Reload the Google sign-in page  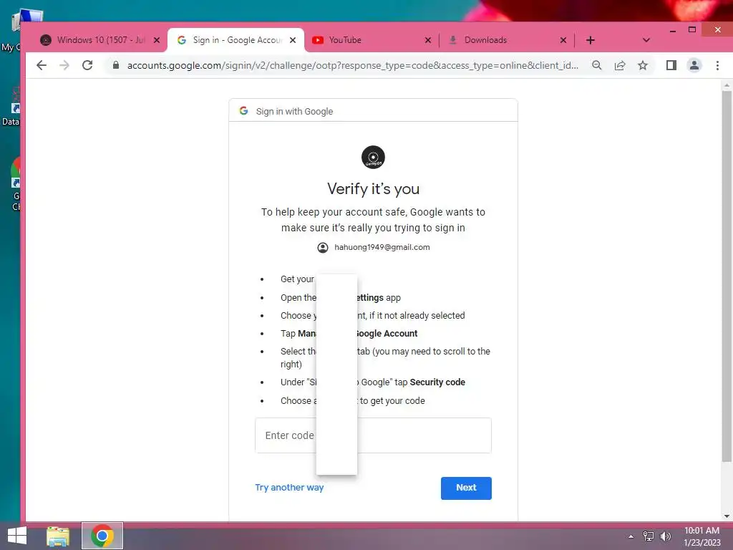[x=87, y=65]
